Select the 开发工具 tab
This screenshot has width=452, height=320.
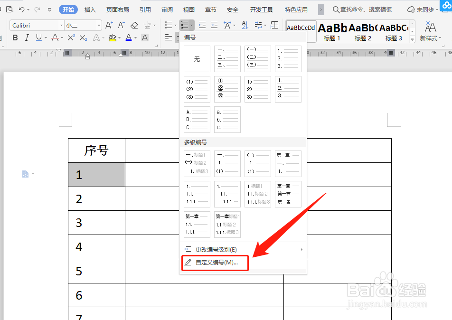coord(262,9)
